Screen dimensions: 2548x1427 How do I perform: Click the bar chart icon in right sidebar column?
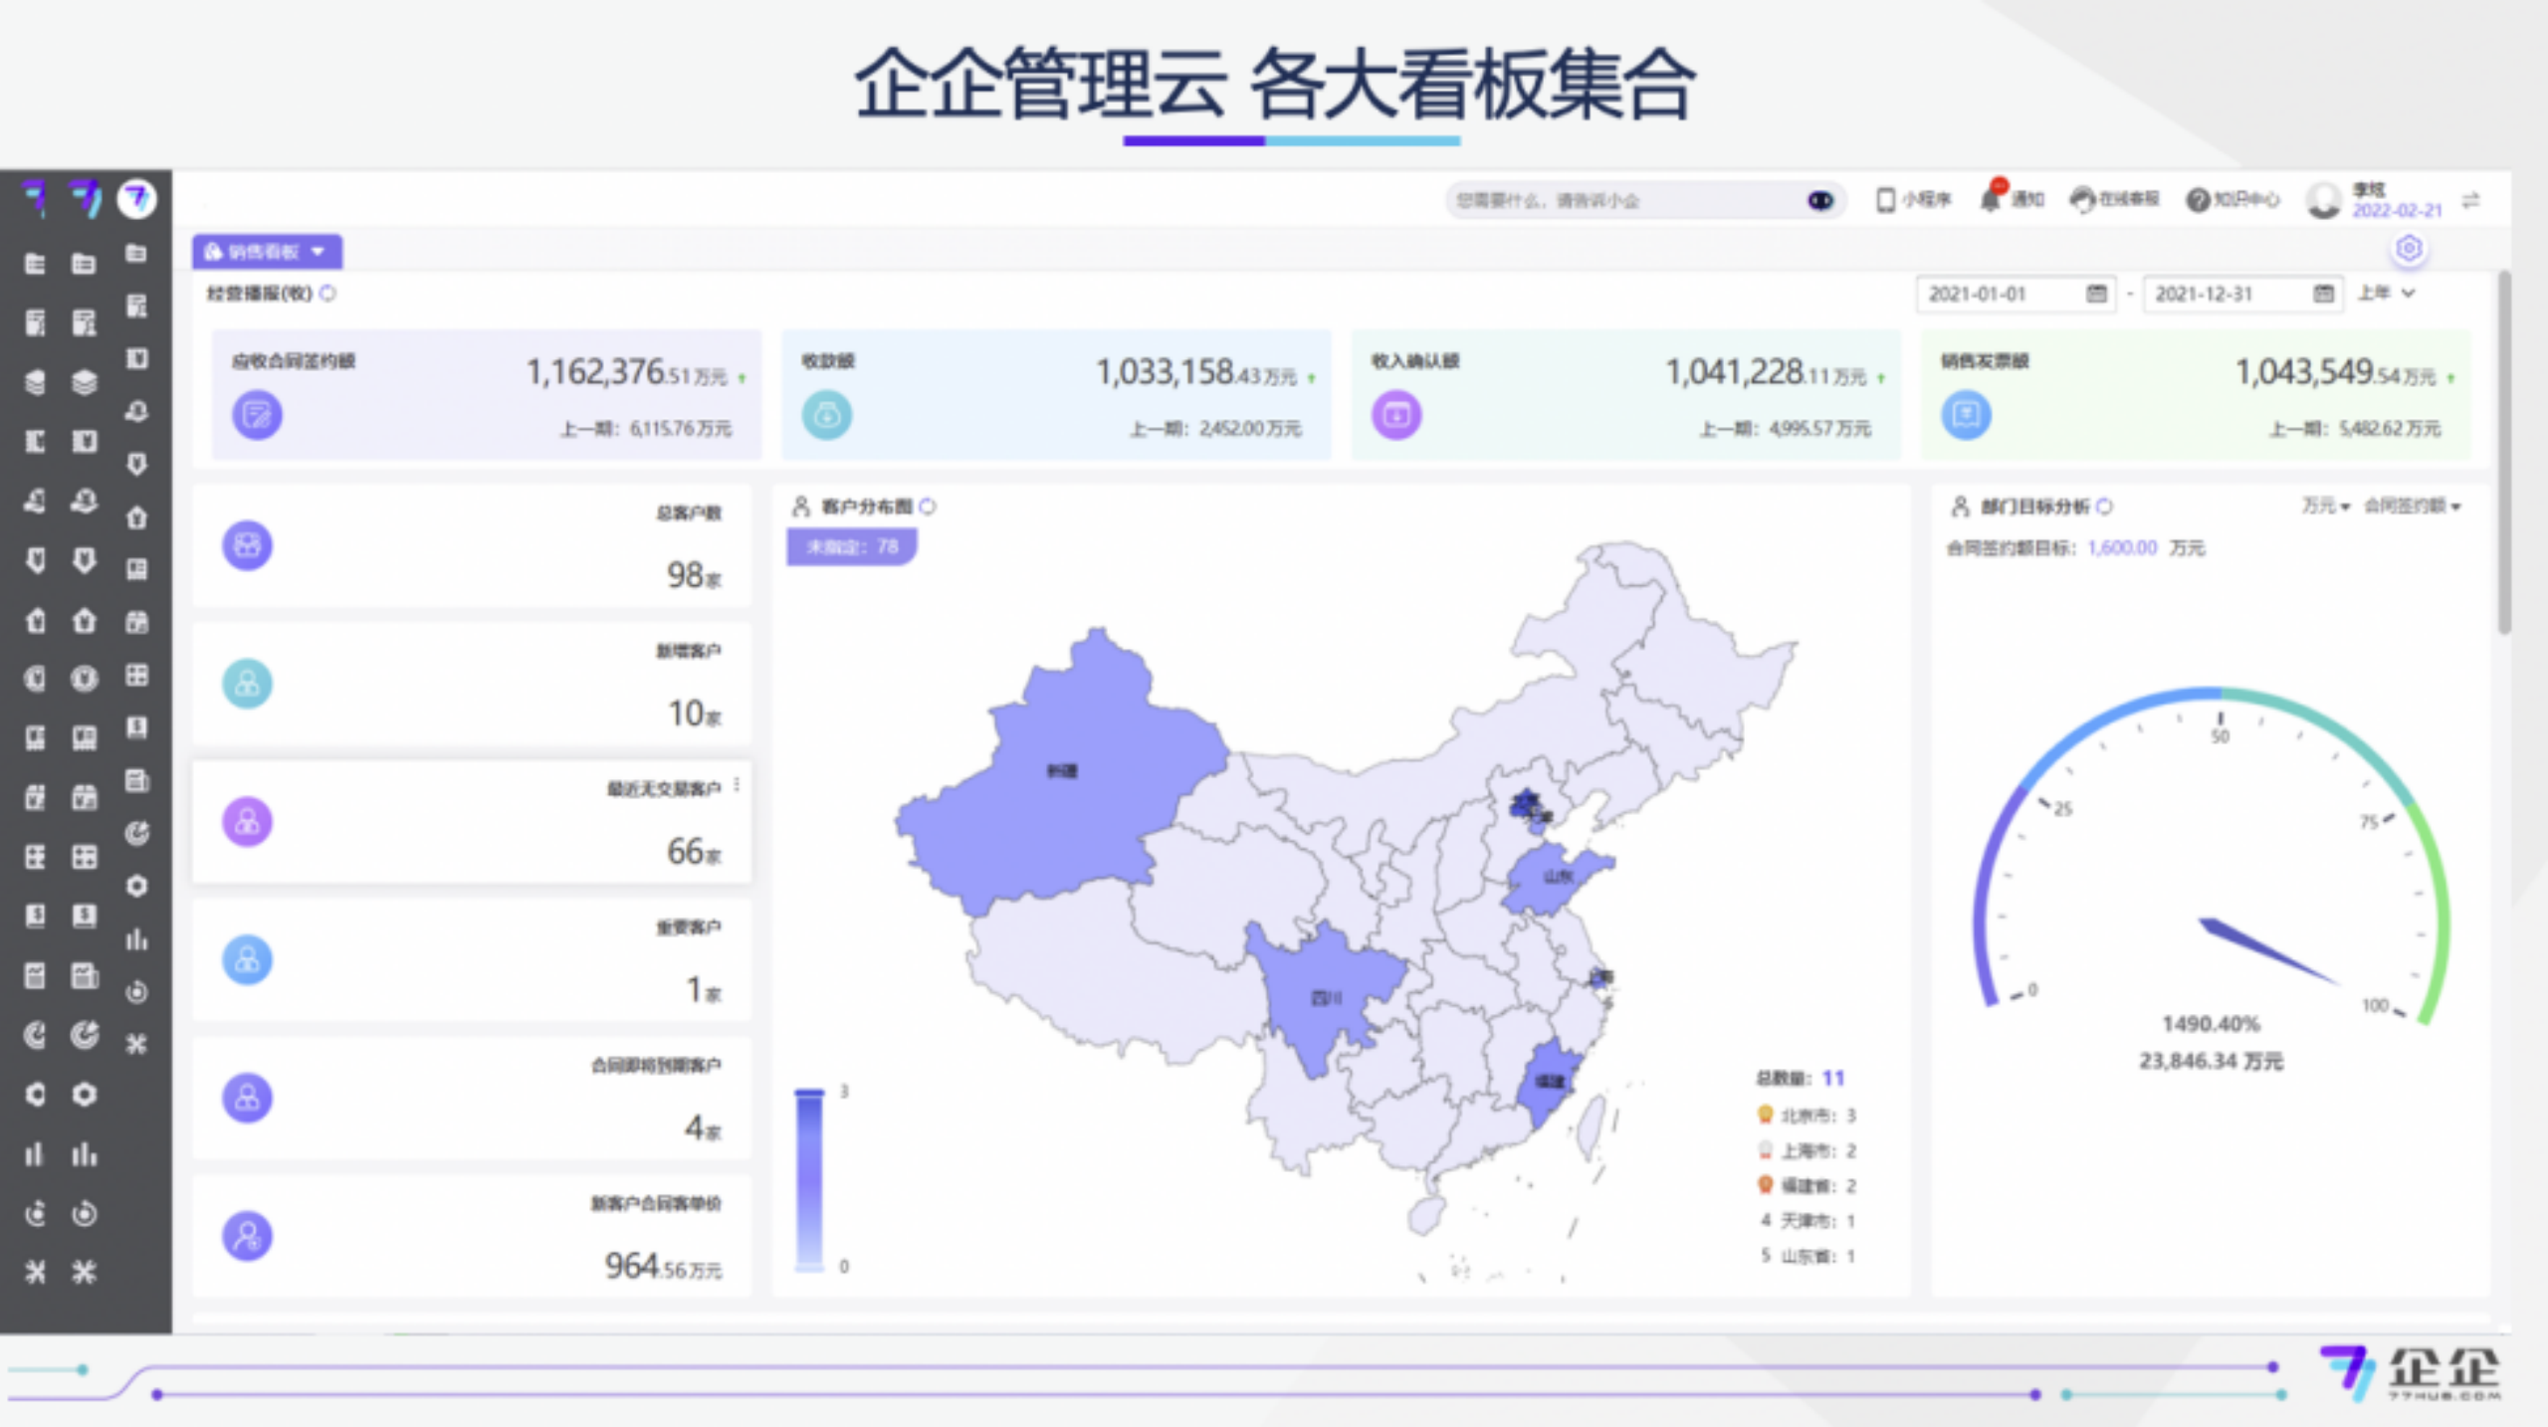[x=136, y=938]
